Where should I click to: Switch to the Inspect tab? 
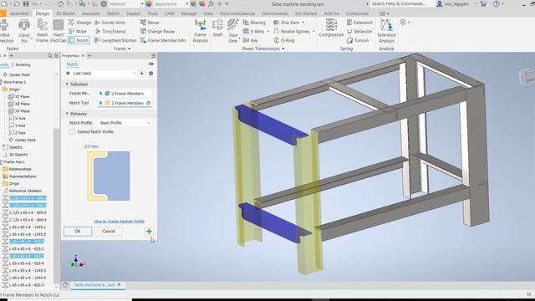coord(134,13)
